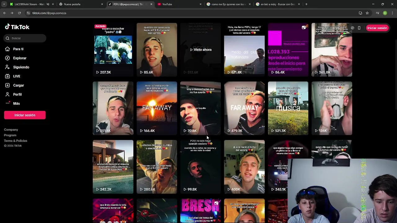Open the video with 70.6K views
The width and height of the screenshot is (397, 223).
click(x=200, y=108)
